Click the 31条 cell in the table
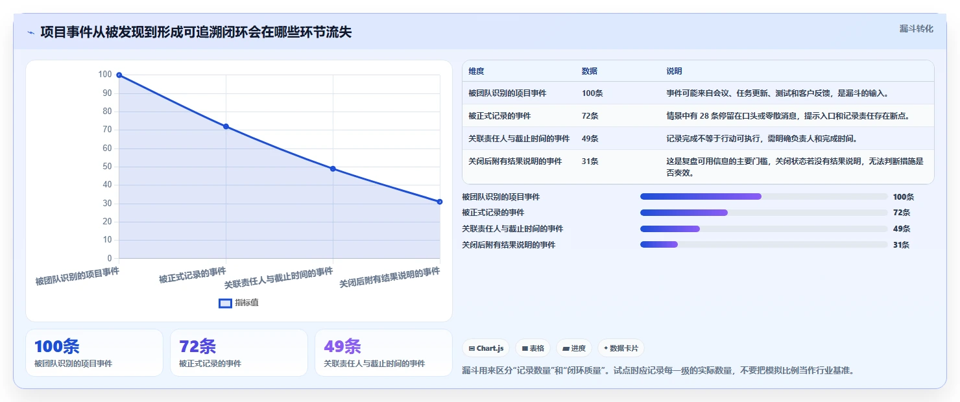Image resolution: width=960 pixels, height=402 pixels. tap(590, 161)
